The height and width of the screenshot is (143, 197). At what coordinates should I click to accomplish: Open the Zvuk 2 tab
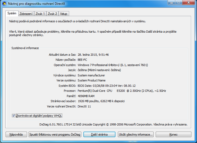tap(52, 14)
